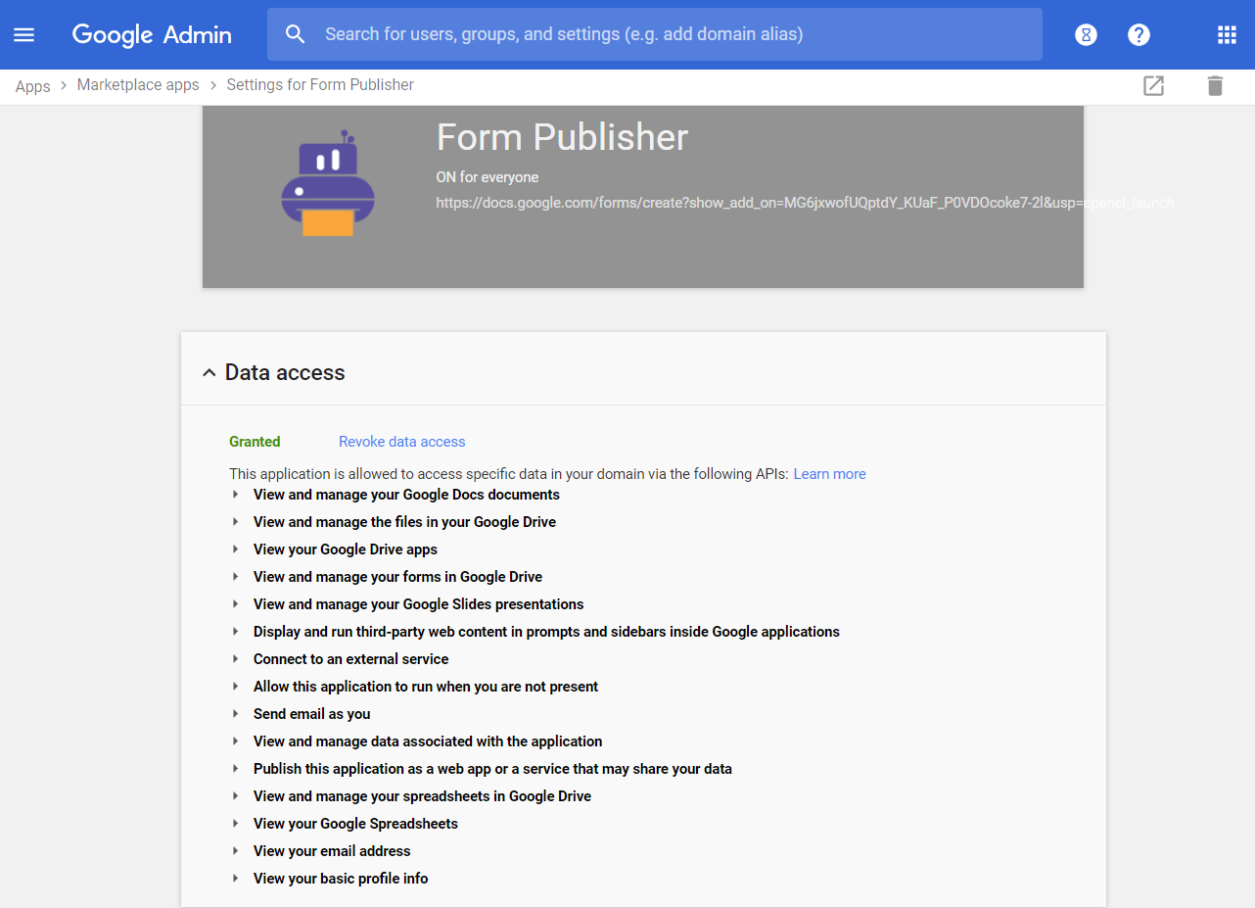This screenshot has height=908, width=1255.
Task: Select 'View and manage your Google Docs documents' text
Action: point(406,495)
